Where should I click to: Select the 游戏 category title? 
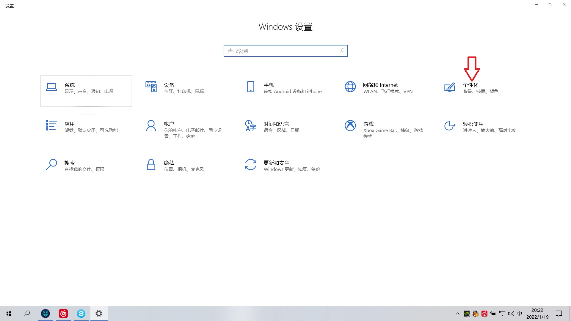pyautogui.click(x=368, y=124)
